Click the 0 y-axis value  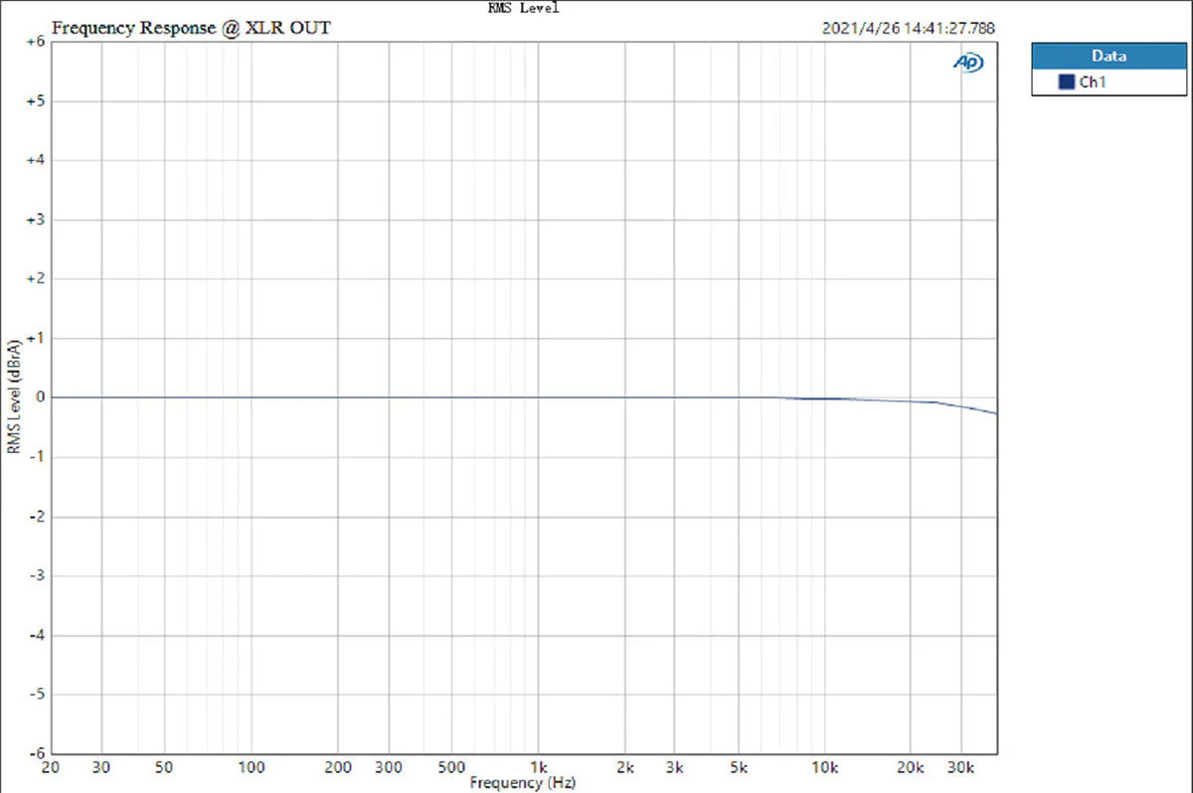(41, 397)
